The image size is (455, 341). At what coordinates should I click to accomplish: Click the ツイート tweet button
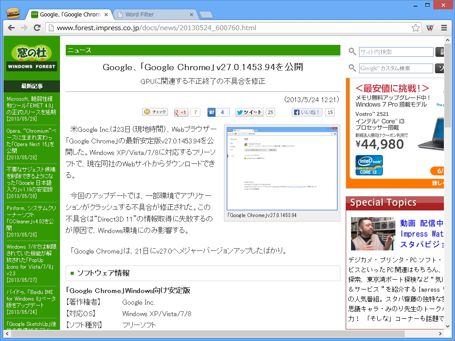click(x=249, y=112)
